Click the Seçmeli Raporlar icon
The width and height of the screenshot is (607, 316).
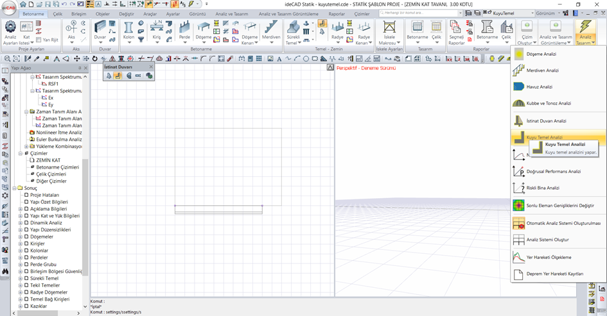(x=456, y=28)
